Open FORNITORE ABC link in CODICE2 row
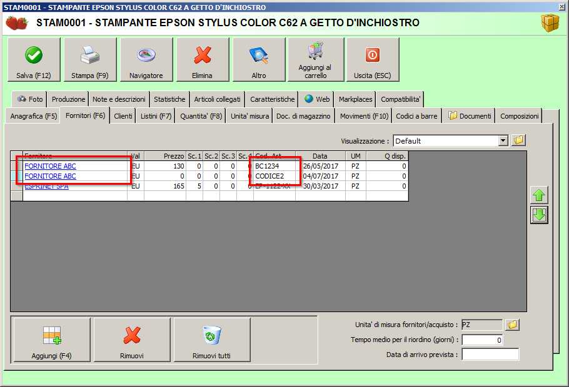This screenshot has width=569, height=387. click(x=51, y=176)
